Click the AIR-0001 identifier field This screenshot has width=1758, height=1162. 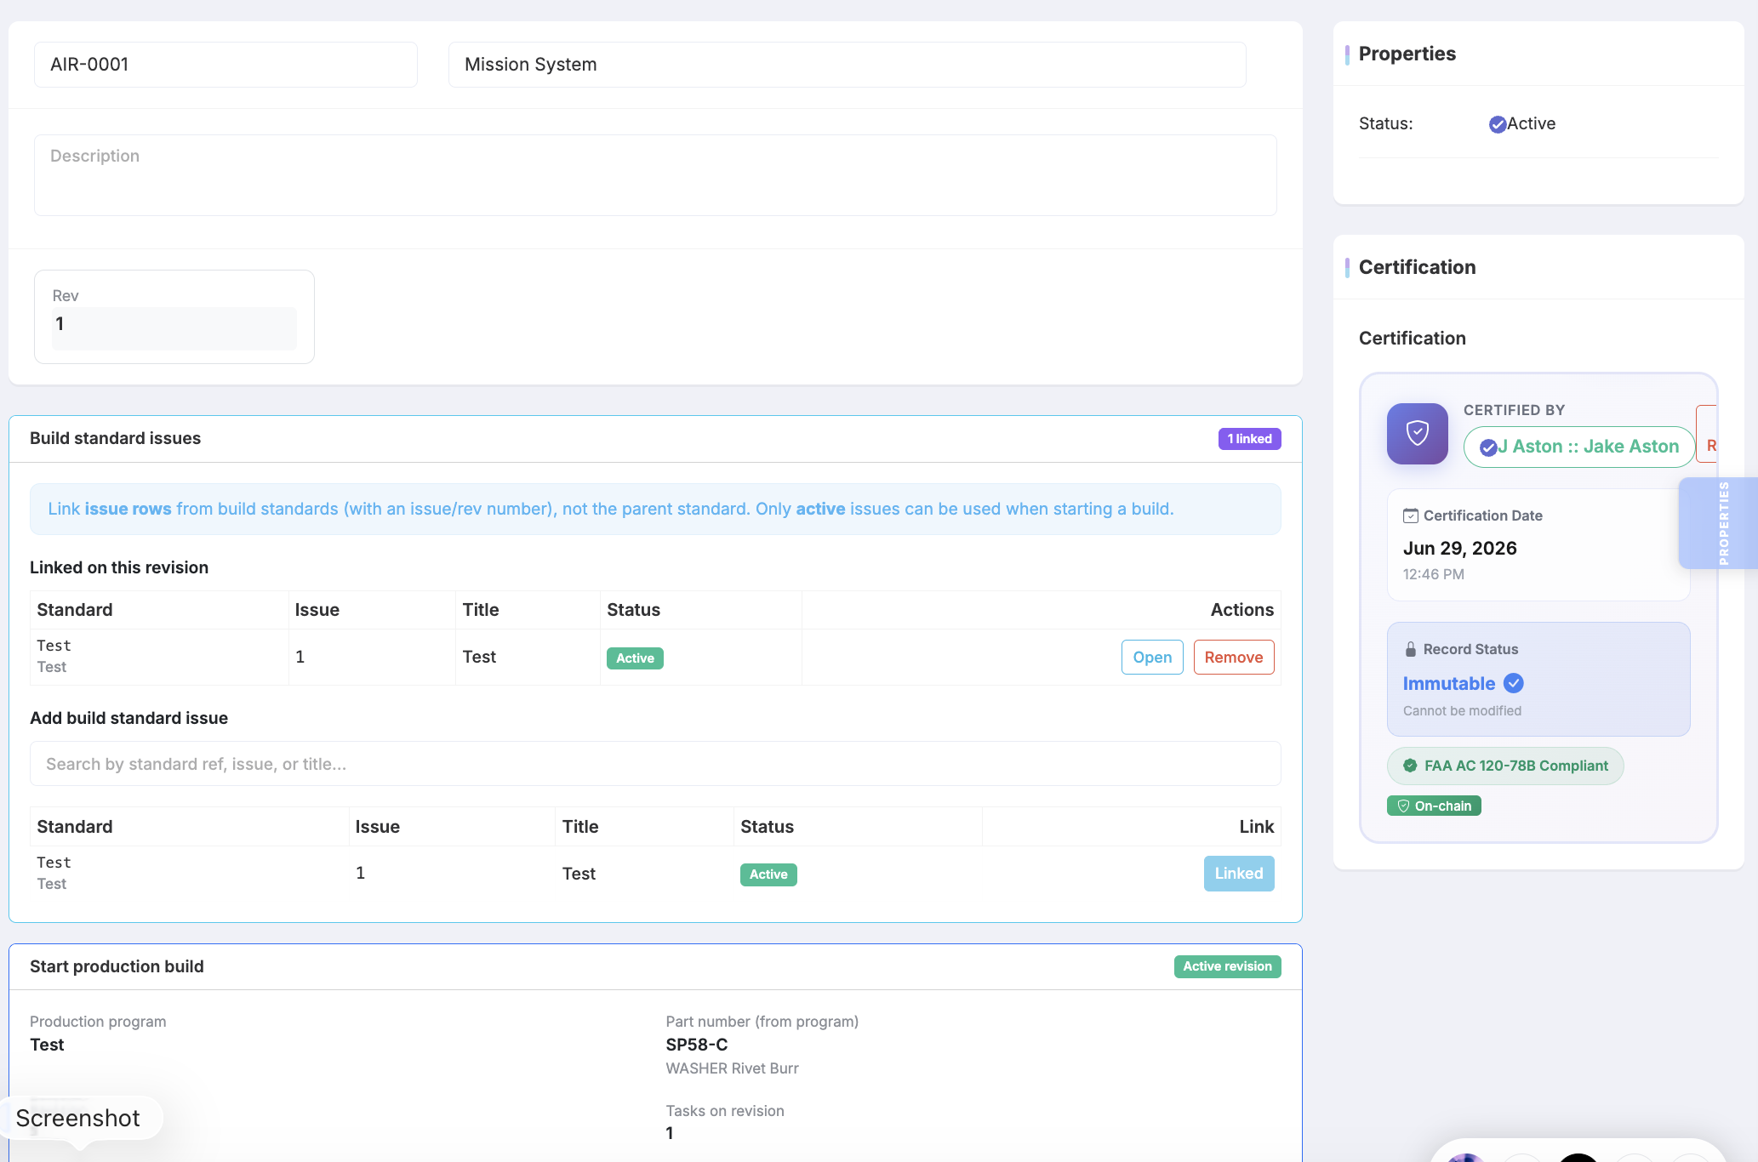225,65
